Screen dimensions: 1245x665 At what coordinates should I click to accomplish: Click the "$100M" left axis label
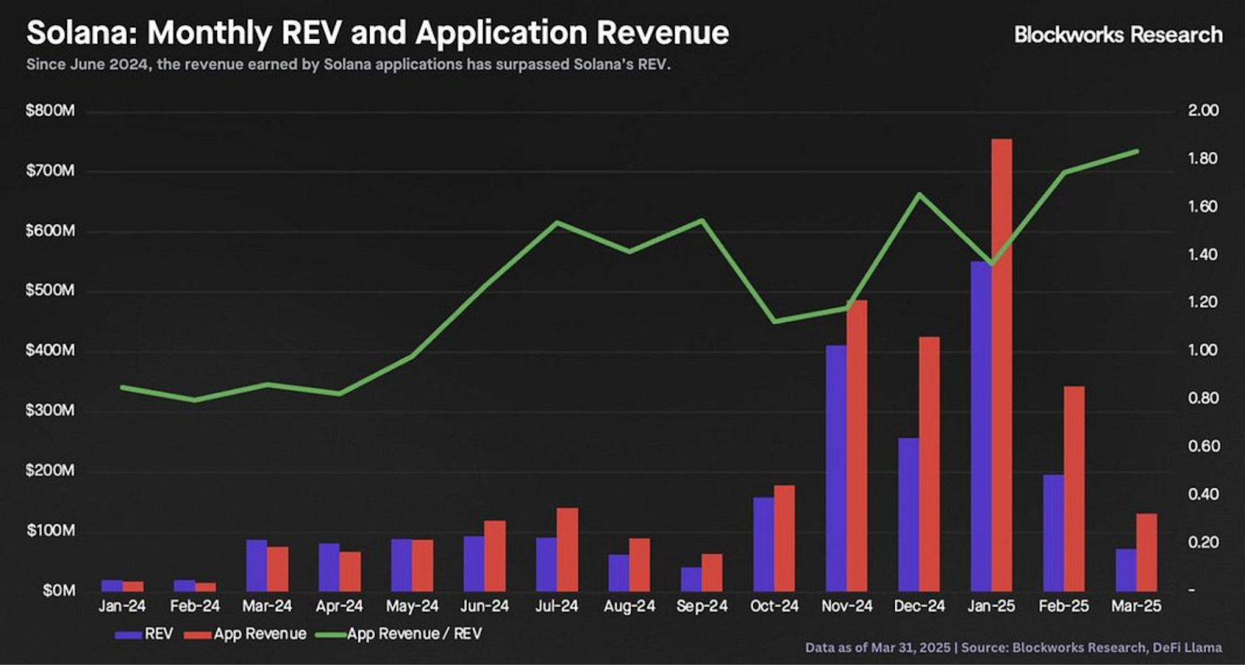(51, 530)
